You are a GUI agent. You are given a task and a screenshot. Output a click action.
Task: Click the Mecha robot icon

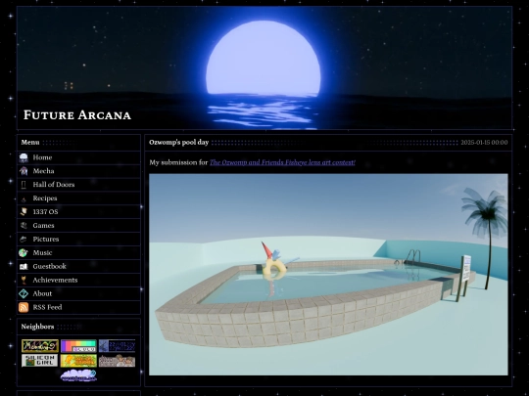point(24,171)
